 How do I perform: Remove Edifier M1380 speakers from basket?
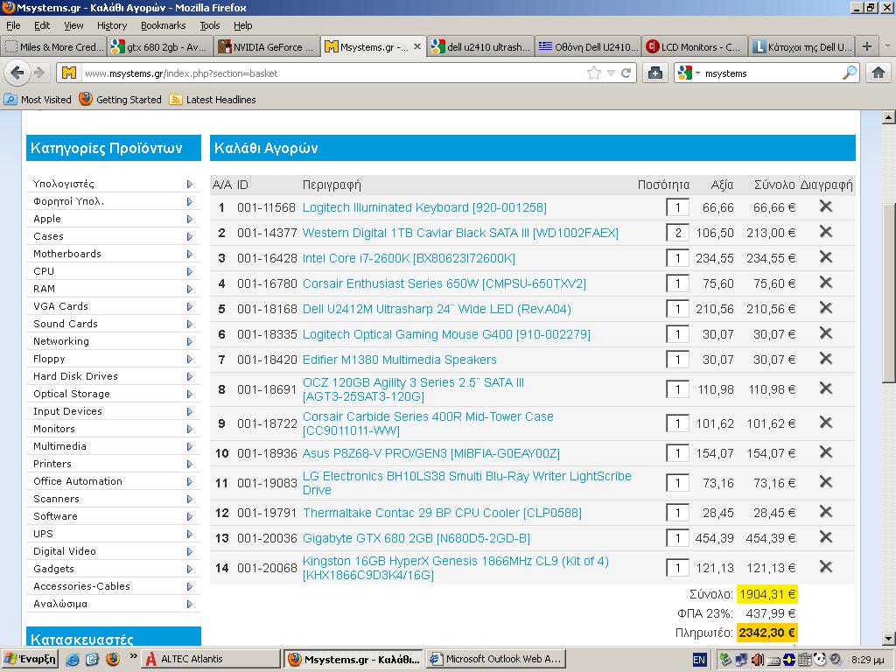pos(825,358)
